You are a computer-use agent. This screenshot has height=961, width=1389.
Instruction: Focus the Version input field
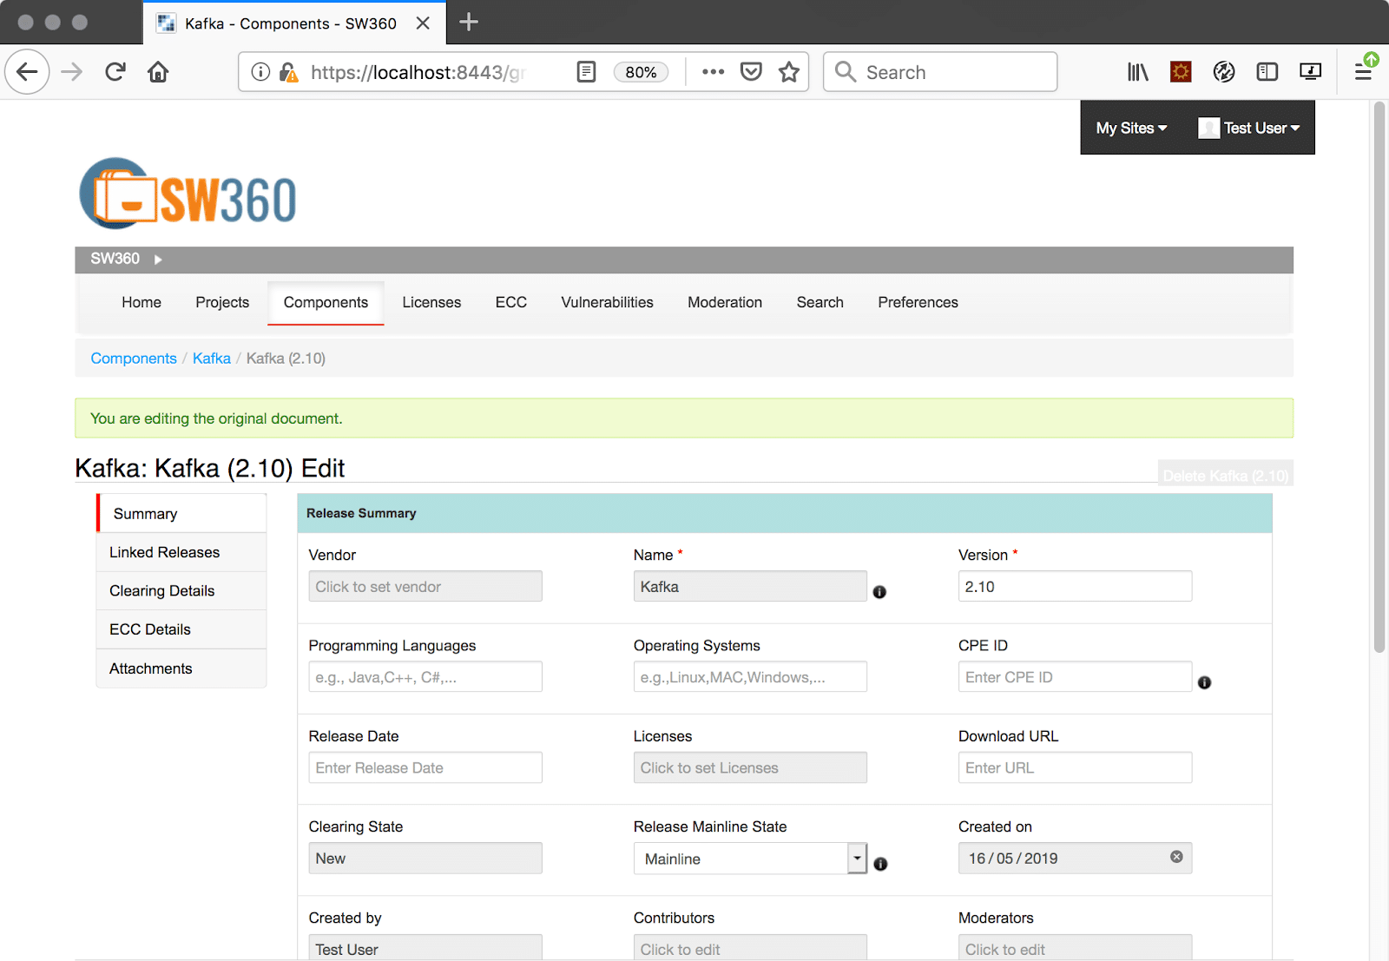1075,586
